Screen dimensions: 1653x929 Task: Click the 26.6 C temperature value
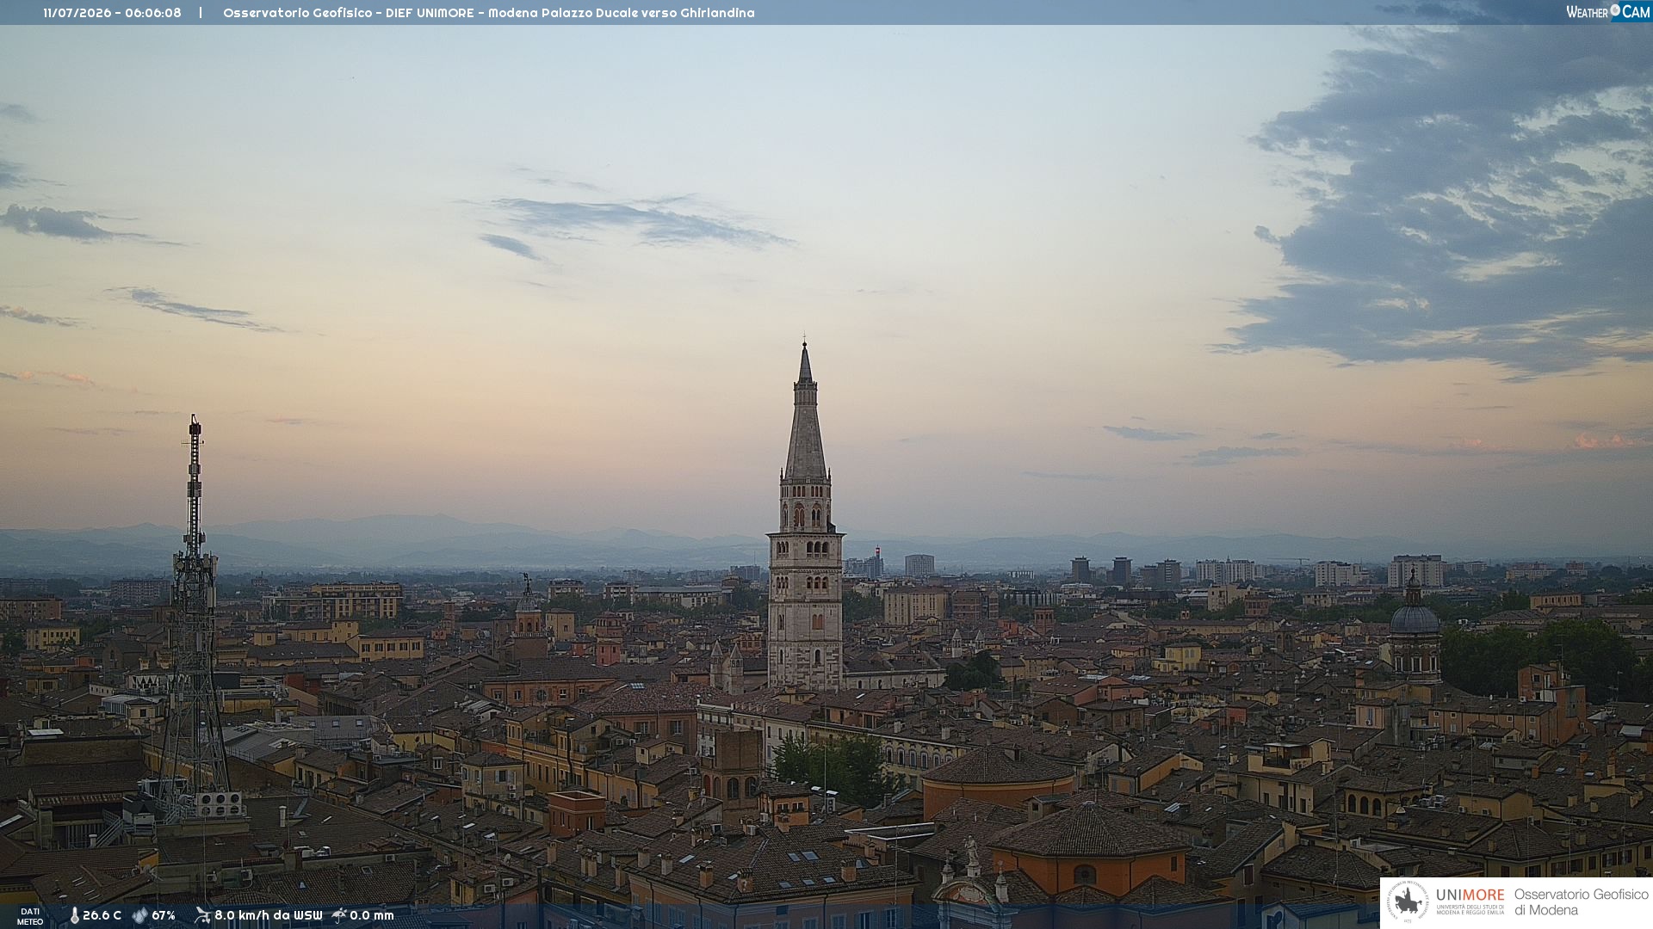pos(102,915)
